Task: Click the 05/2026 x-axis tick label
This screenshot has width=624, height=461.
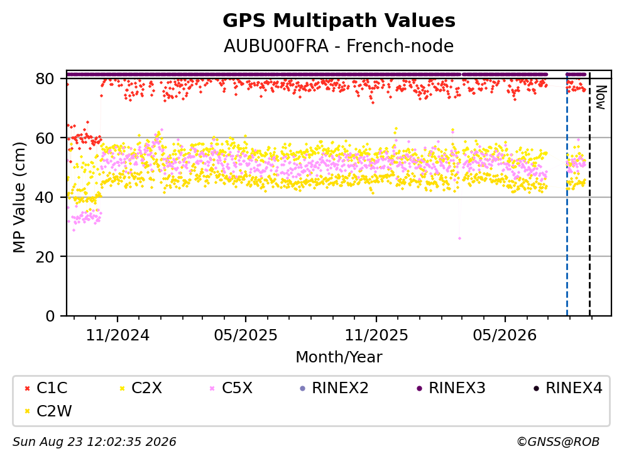Action: (505, 335)
